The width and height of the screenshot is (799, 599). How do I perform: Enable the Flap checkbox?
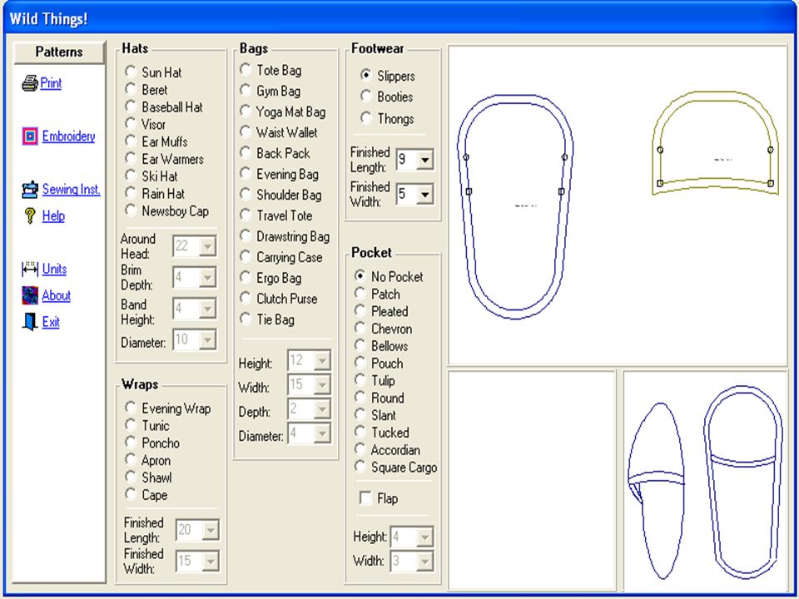(x=365, y=498)
